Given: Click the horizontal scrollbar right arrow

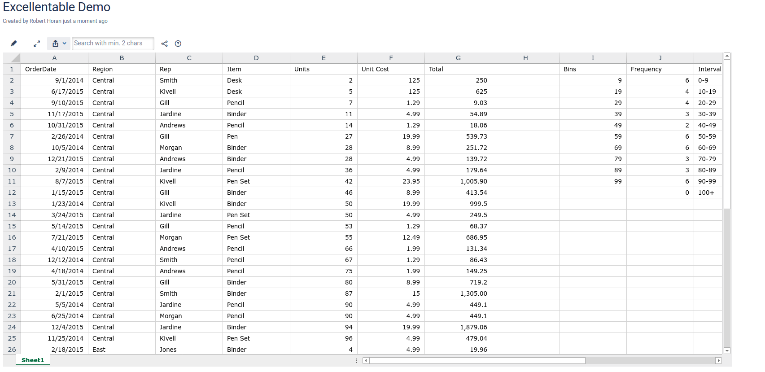Looking at the screenshot, I should click(x=718, y=360).
